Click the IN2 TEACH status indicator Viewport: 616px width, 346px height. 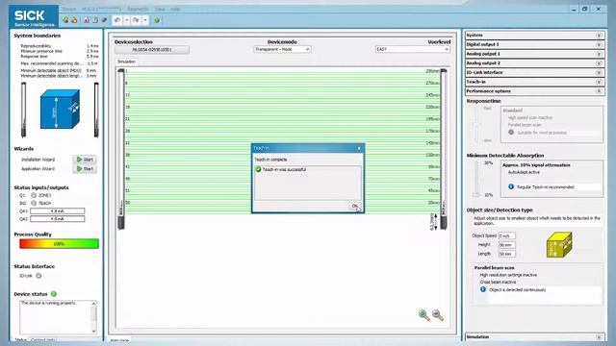coord(34,203)
